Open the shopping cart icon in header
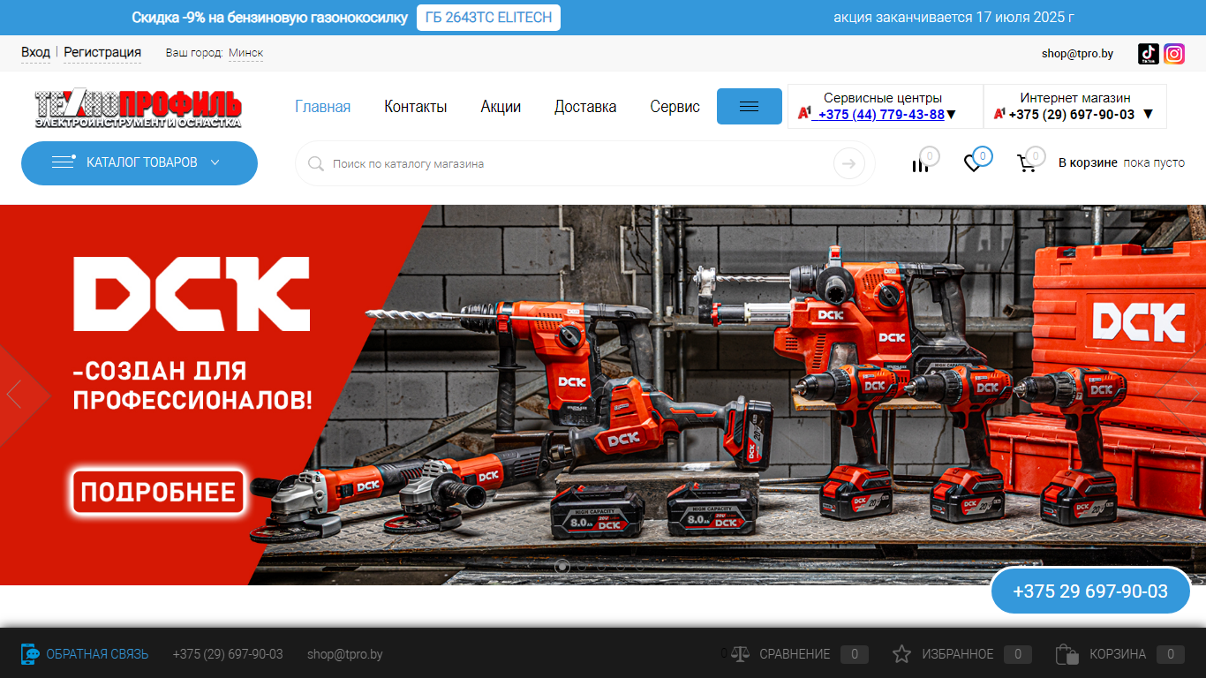 click(1026, 163)
